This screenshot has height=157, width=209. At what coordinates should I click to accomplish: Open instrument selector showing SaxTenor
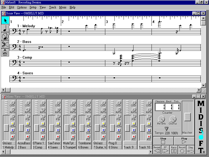click(x=54, y=143)
